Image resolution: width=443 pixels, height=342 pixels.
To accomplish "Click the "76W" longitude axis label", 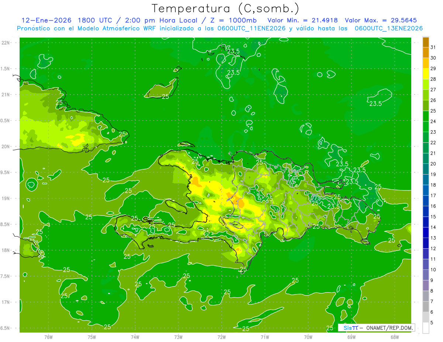I will tap(48, 337).
